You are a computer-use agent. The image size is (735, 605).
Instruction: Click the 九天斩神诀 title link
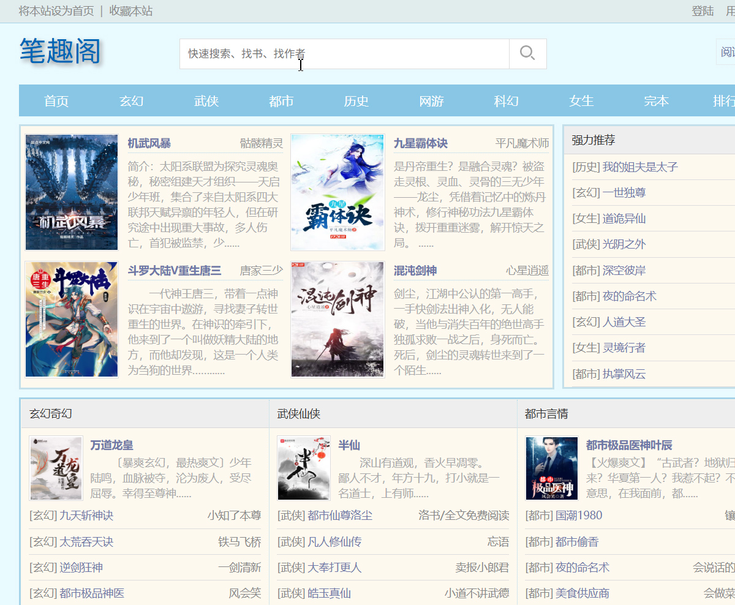86,516
